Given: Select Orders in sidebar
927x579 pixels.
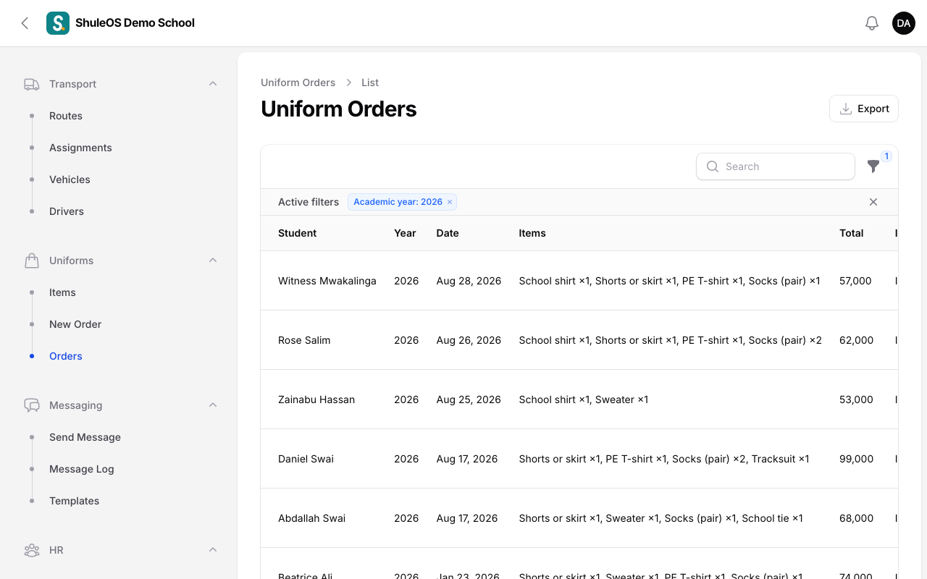Looking at the screenshot, I should pyautogui.click(x=66, y=356).
